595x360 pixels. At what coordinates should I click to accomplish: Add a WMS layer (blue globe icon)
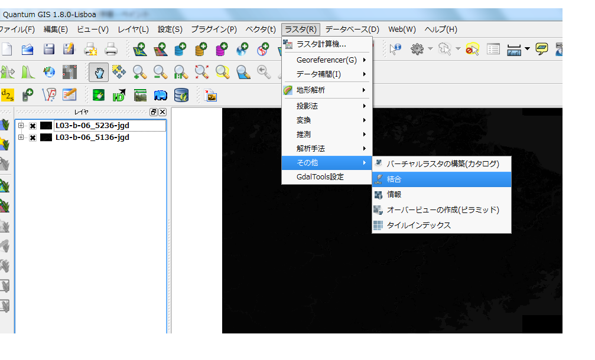pos(242,49)
